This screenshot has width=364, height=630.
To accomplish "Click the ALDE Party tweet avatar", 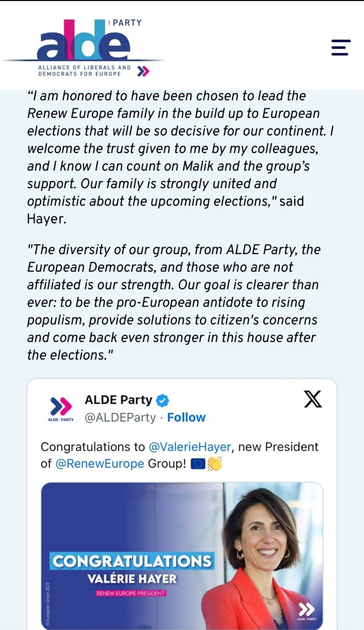I will coord(61,408).
